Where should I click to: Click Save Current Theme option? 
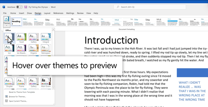[18, 101]
